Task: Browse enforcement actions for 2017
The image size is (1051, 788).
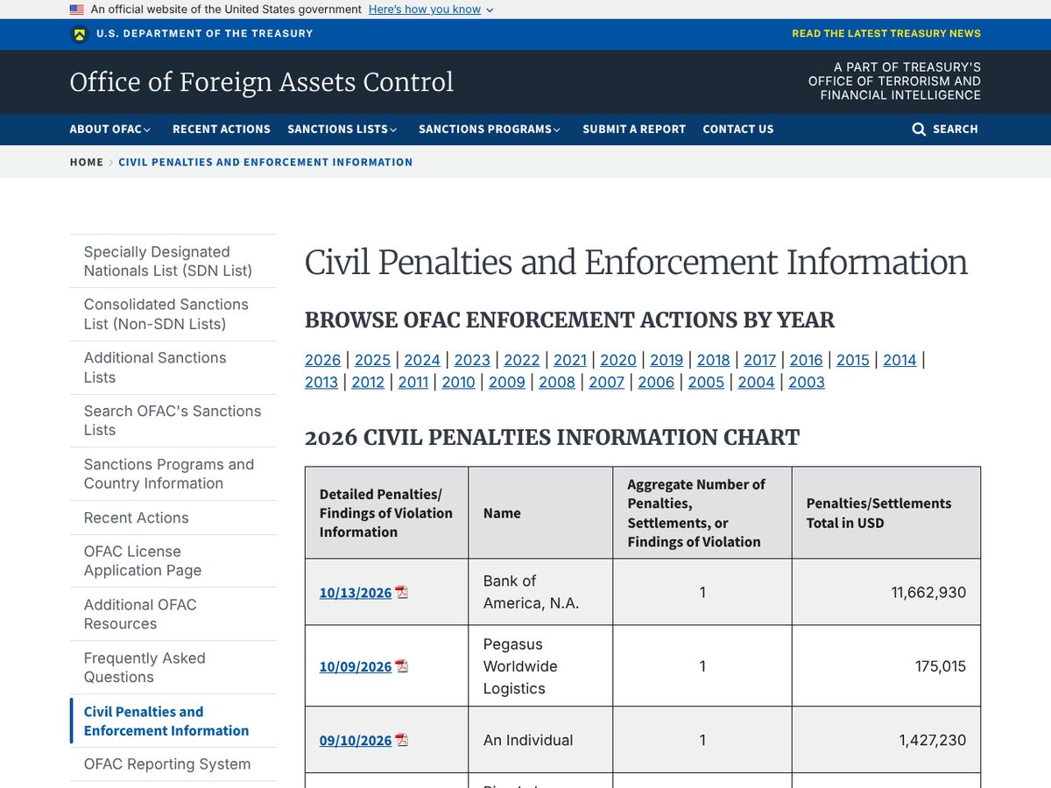Action: tap(760, 360)
